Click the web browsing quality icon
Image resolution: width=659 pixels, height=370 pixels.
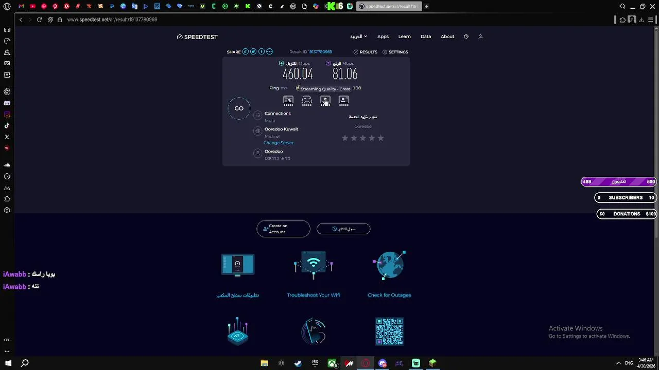288,101
